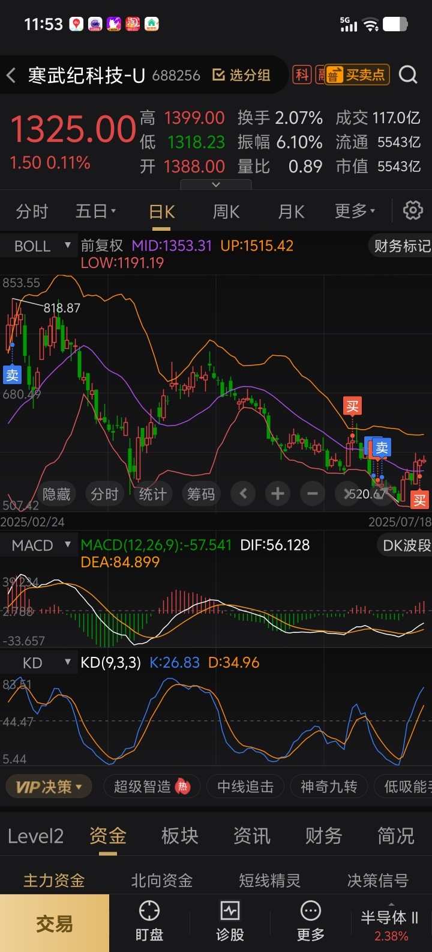Image resolution: width=432 pixels, height=952 pixels.
Task: Move chart left with arrow button
Action: [x=243, y=494]
